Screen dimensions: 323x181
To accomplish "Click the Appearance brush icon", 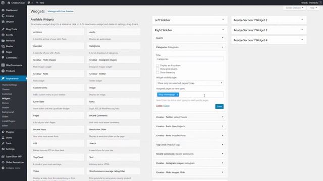I will tap(3, 78).
